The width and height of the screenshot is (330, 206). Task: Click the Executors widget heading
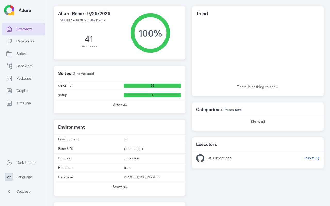click(207, 144)
